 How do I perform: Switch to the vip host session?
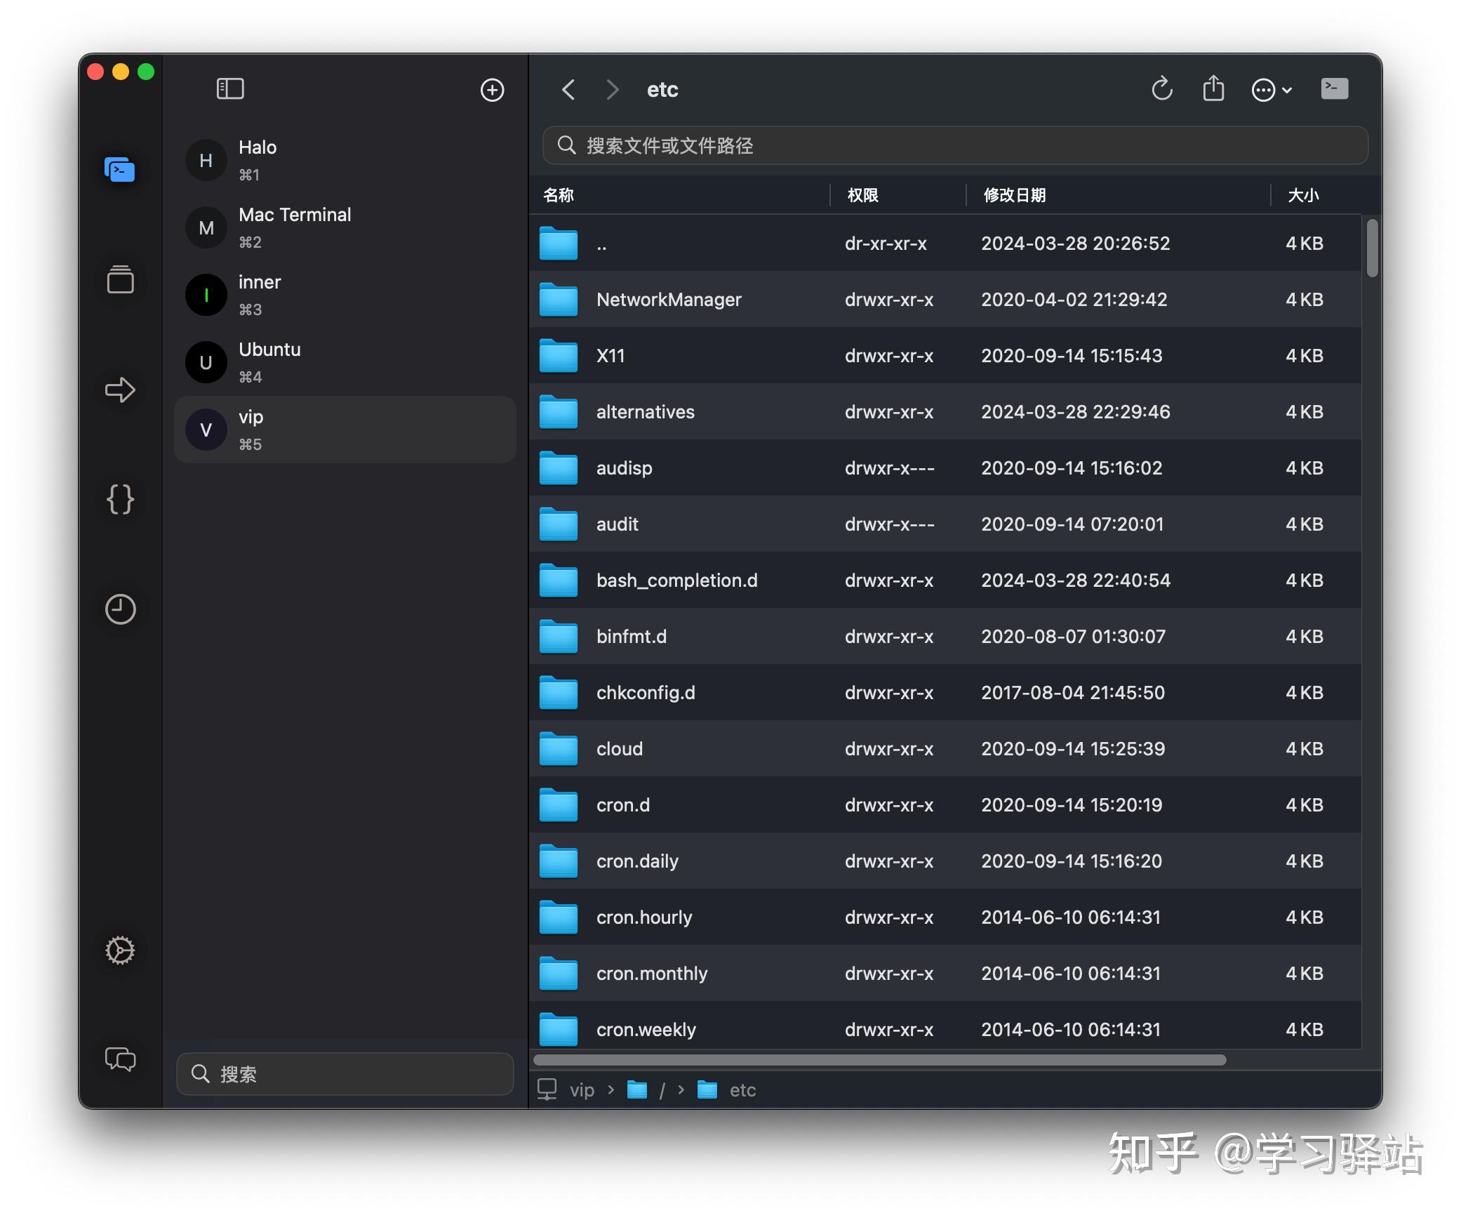(x=344, y=429)
